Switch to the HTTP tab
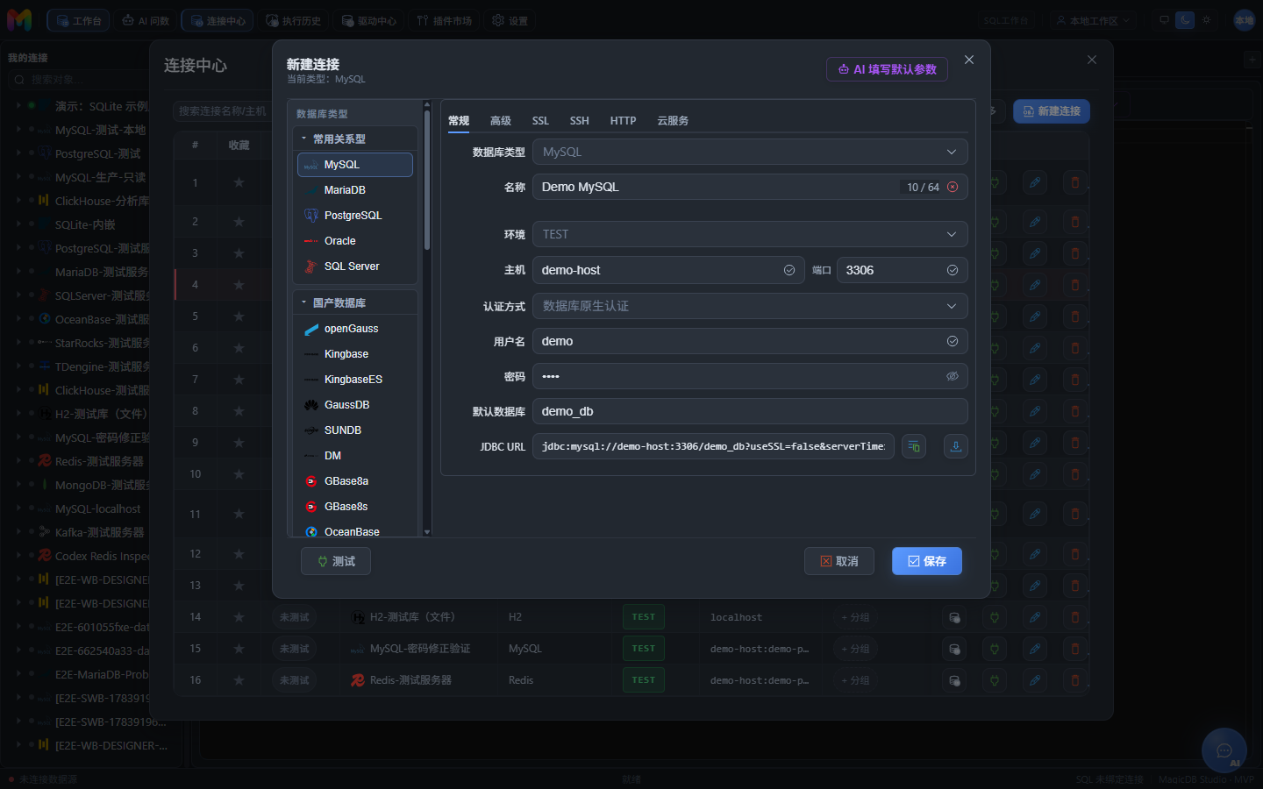The width and height of the screenshot is (1263, 789). click(624, 121)
